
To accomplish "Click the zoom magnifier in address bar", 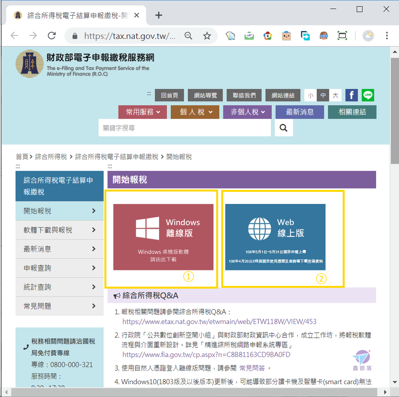I will click(x=188, y=36).
